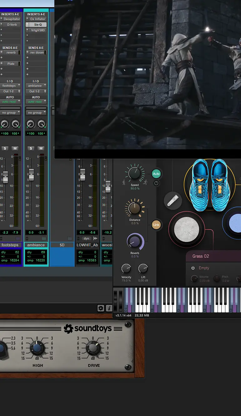This screenshot has width=241, height=416.
Task: Open the D-Verb insert plugin
Action: click(12, 25)
